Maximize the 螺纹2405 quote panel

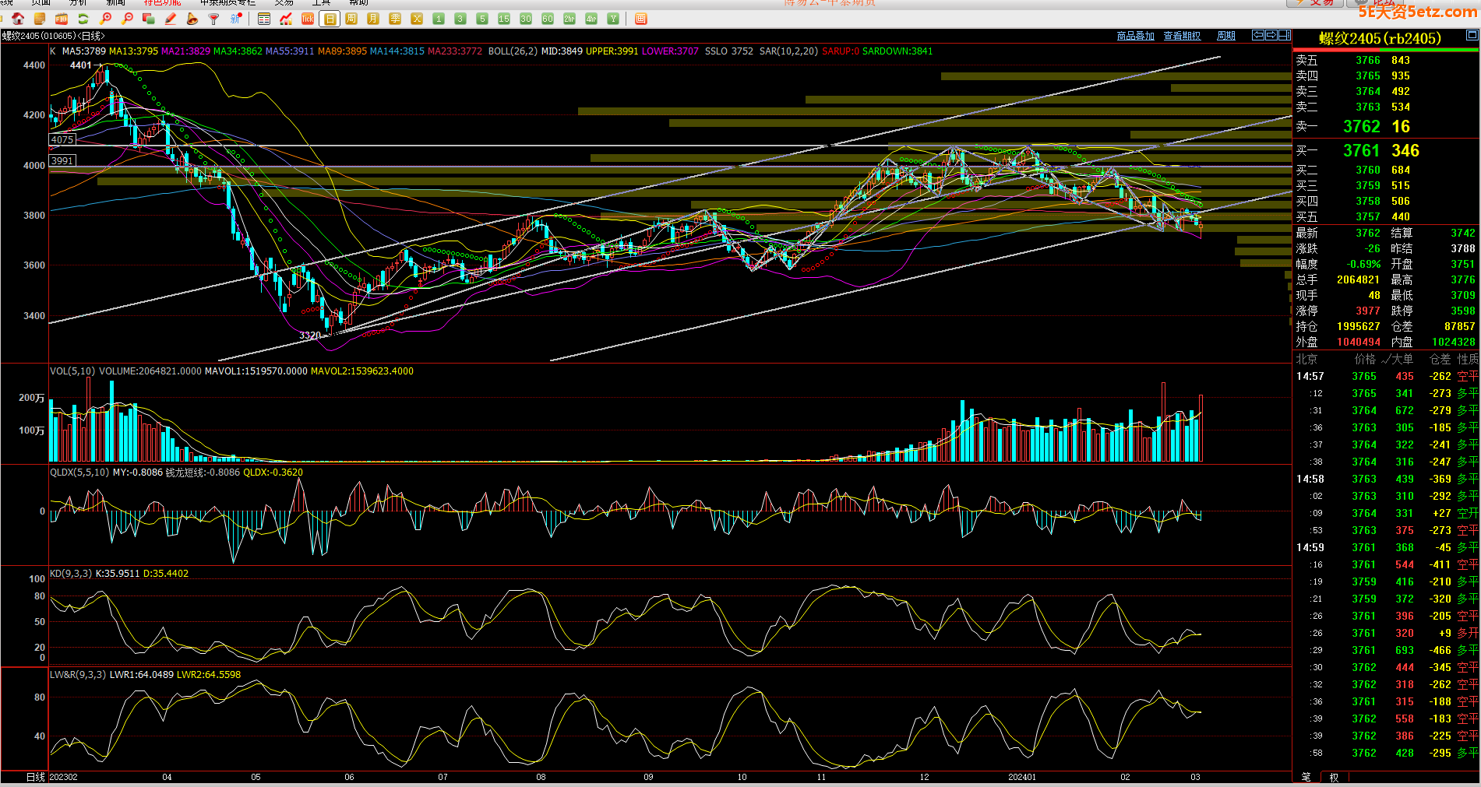pos(1472,35)
